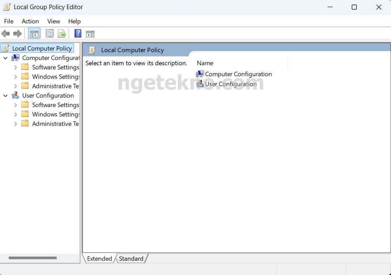Viewport: 391px width, 275px height.
Task: Toggle the Show/Hide Action Pane icon
Action: pos(90,33)
